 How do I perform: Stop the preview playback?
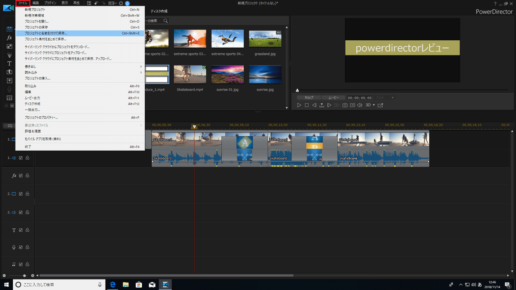click(x=307, y=105)
